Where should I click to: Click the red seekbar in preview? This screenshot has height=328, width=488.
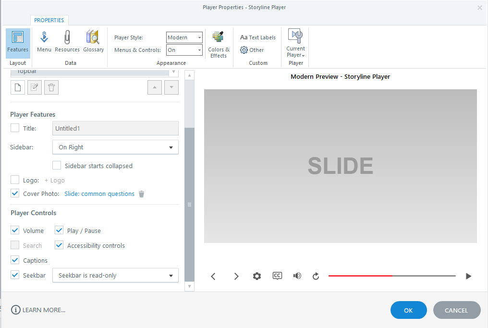coord(360,276)
